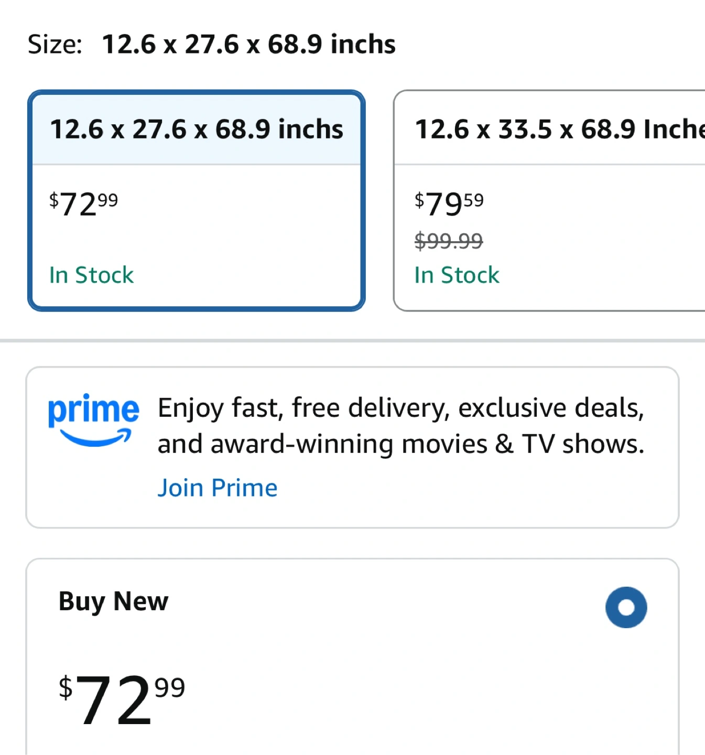Click the crossed-out $99.99 list price
705x755 pixels.
(x=449, y=241)
